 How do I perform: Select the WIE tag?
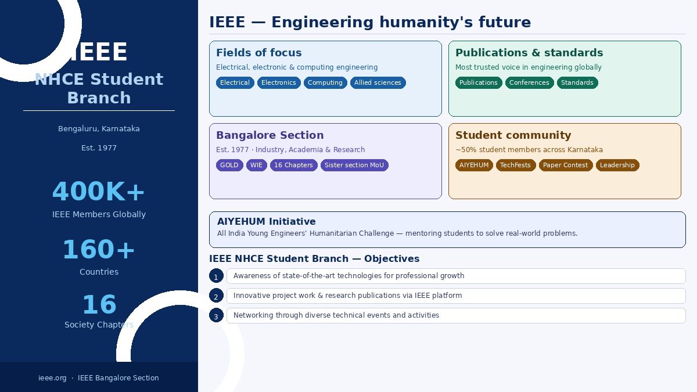(x=256, y=166)
